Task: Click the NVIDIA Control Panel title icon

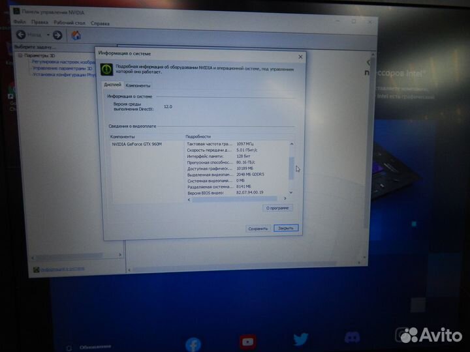Action: [x=16, y=11]
